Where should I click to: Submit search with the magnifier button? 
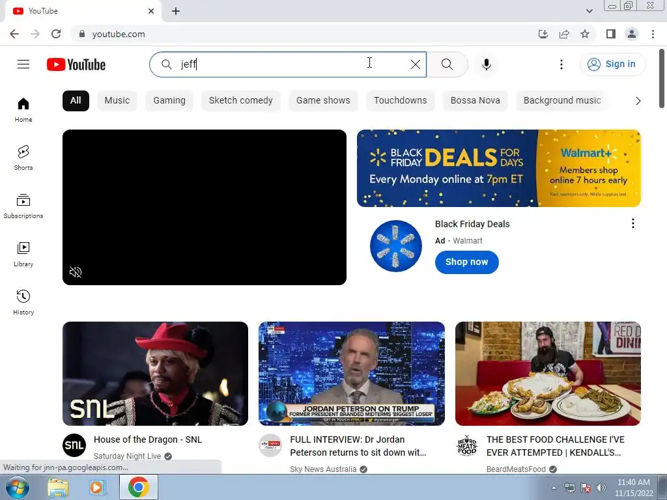click(447, 64)
